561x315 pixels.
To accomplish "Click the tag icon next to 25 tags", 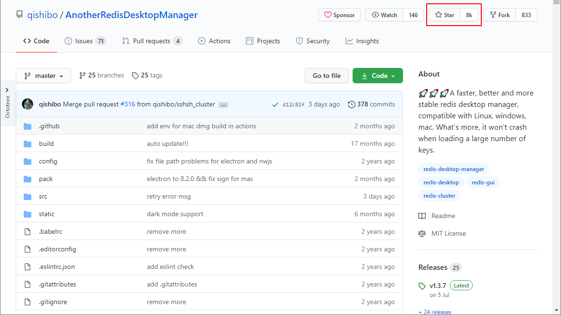I will click(135, 76).
